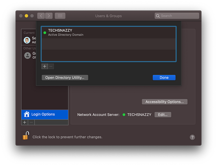This screenshot has height=166, width=217.
Task: Add a user account with plus button
Action: coord(25,122)
